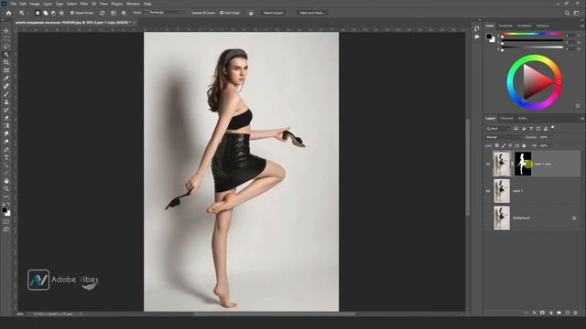Show the Background layer visibility
The height and width of the screenshot is (329, 586).
click(x=488, y=218)
